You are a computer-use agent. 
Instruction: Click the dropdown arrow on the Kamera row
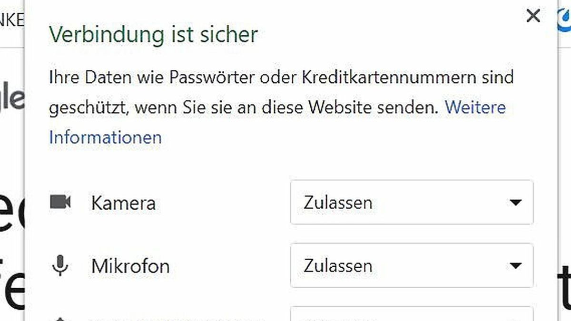pyautogui.click(x=516, y=202)
